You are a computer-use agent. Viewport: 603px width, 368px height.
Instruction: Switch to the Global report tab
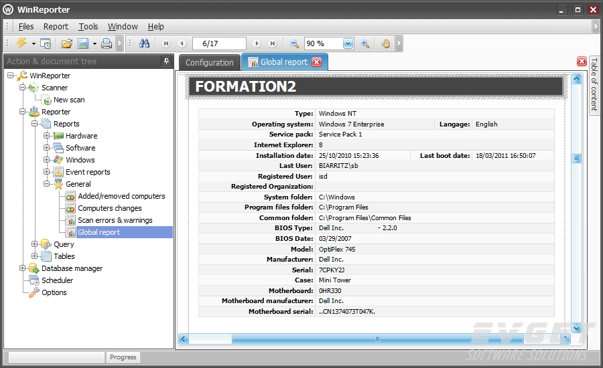point(284,62)
